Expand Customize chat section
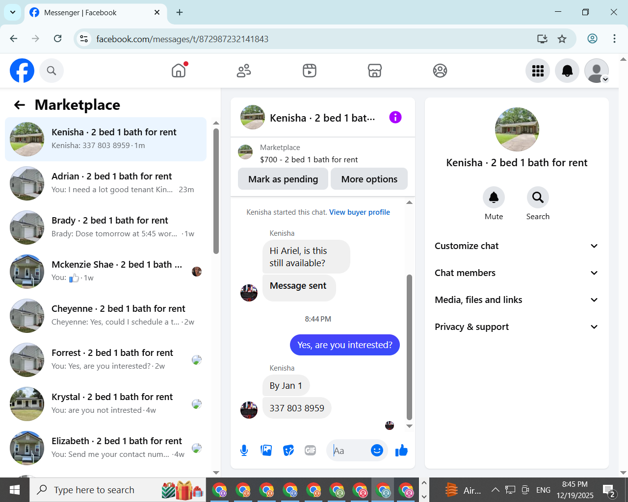 pos(517,246)
